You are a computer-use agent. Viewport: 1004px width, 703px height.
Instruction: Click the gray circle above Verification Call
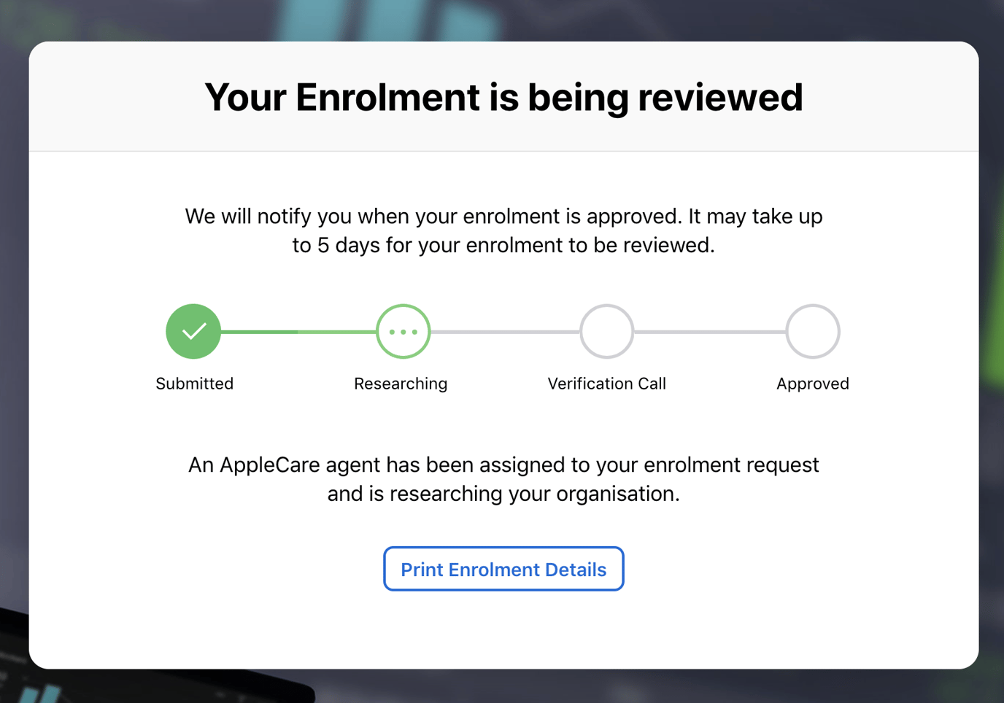point(606,331)
